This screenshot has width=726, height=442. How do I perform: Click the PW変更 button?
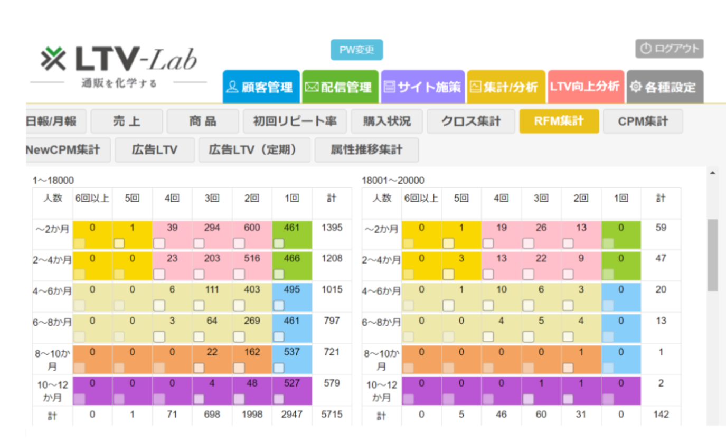[356, 50]
